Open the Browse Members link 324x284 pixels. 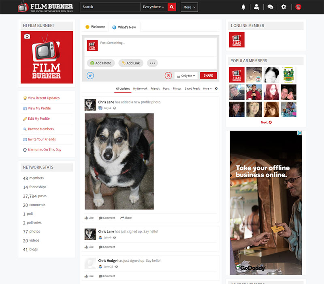[x=40, y=129]
